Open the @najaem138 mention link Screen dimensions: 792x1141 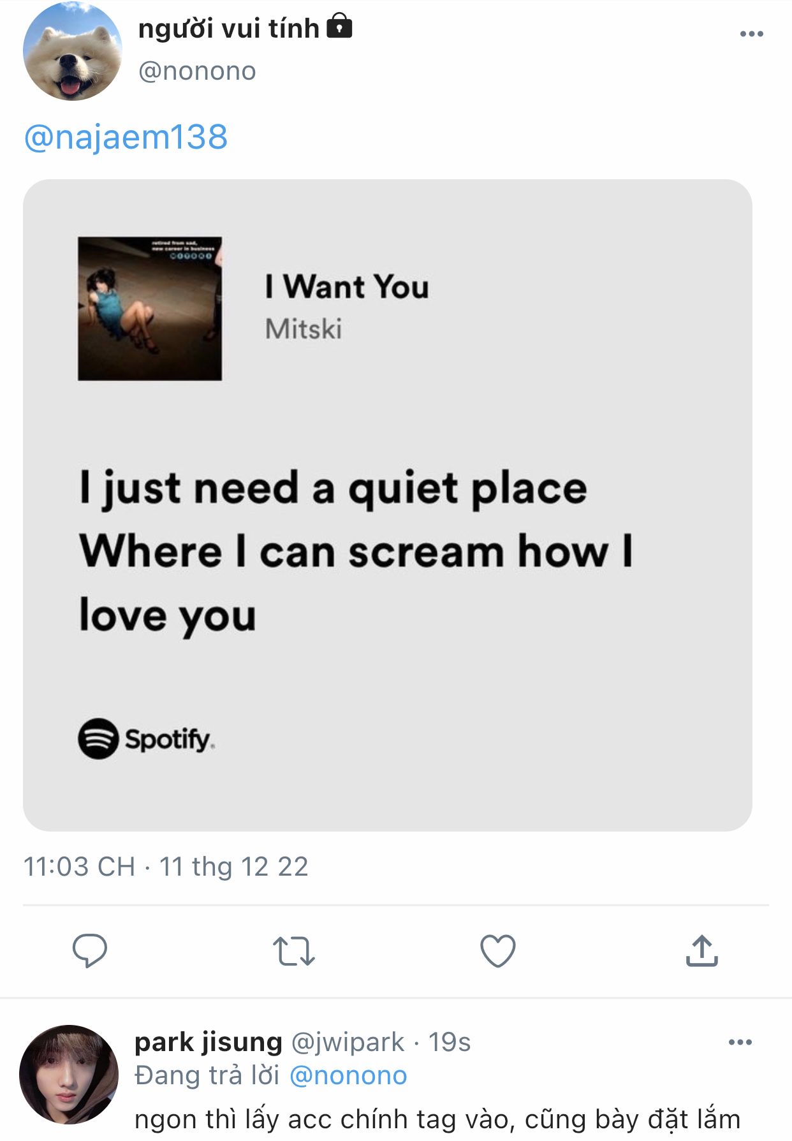click(126, 137)
